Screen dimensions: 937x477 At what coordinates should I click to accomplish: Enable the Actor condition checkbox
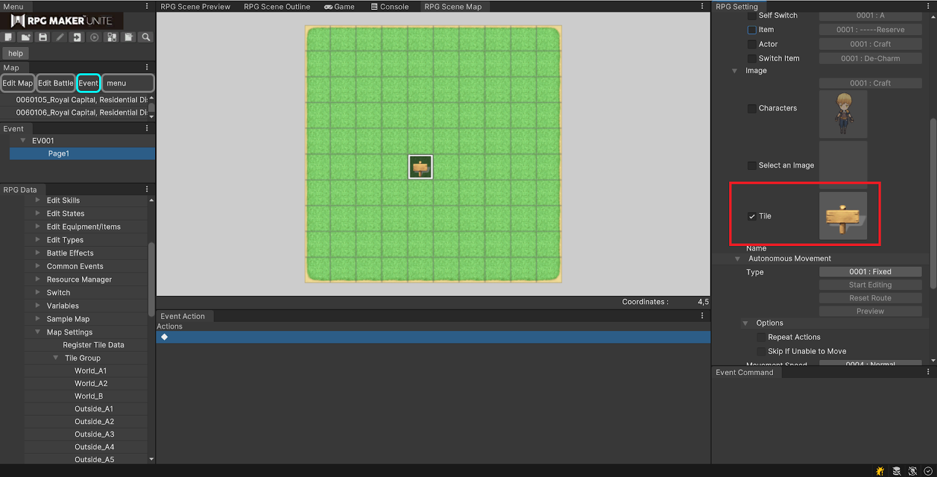tap(752, 44)
